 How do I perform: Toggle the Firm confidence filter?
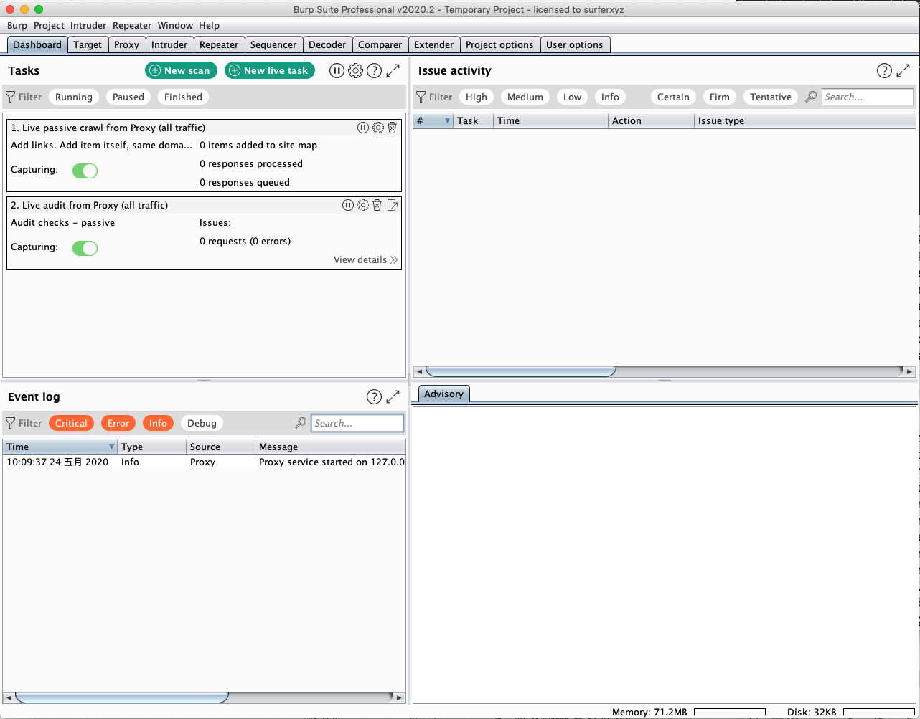pos(720,97)
